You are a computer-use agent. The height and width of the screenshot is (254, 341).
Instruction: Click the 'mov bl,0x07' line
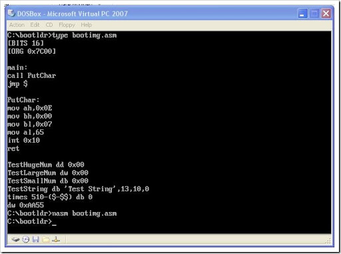pyautogui.click(x=29, y=124)
